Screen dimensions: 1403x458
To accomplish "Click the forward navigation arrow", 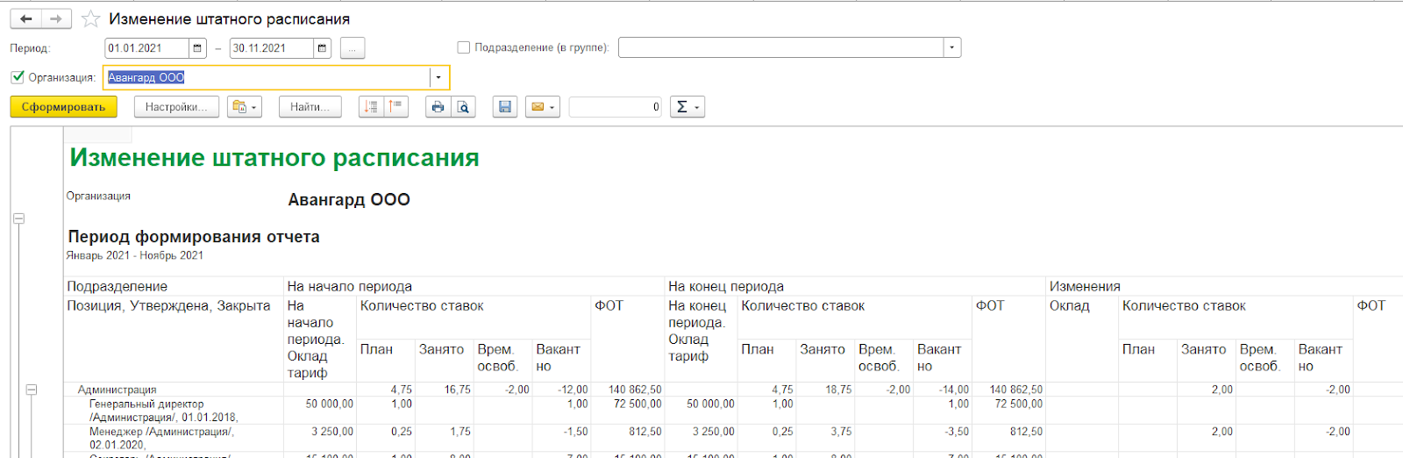I will [56, 18].
